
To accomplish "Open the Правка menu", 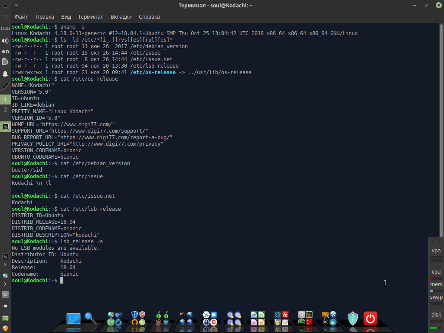I will (45, 17).
